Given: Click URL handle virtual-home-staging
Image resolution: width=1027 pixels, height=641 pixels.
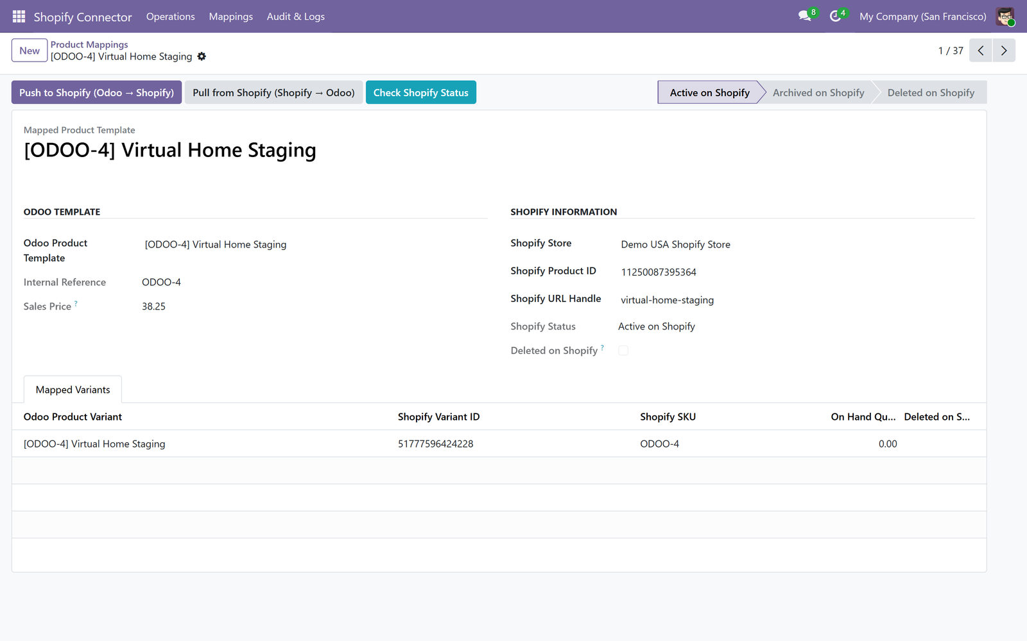Looking at the screenshot, I should 668,300.
